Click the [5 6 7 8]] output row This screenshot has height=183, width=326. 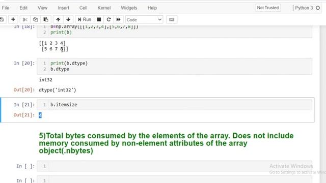pos(55,49)
